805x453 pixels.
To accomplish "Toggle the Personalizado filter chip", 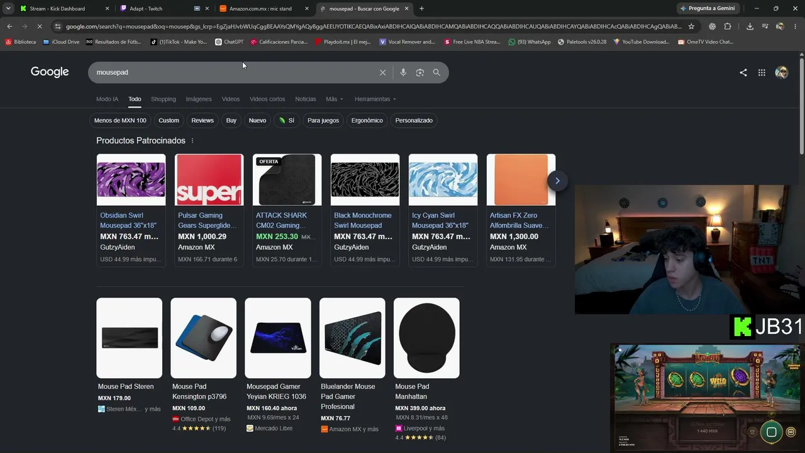I will 414,120.
